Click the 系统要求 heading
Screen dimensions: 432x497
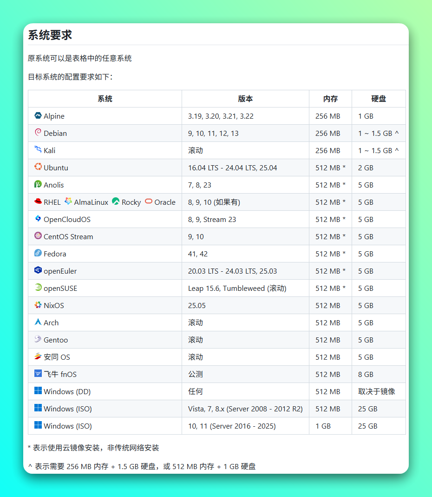(x=50, y=35)
